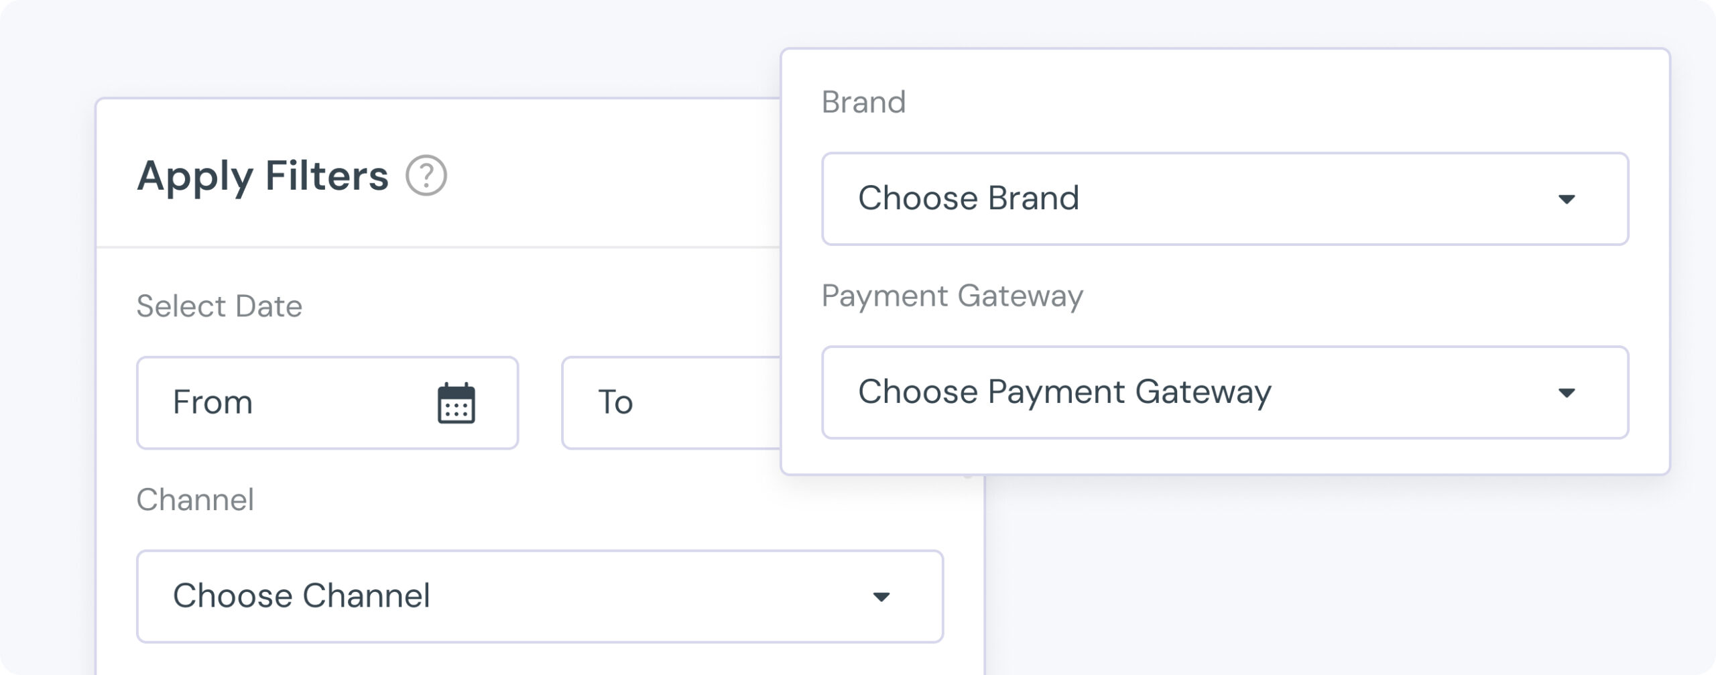Image resolution: width=1716 pixels, height=675 pixels.
Task: Select the "Choose Brand" placeholder text
Action: coord(969,198)
